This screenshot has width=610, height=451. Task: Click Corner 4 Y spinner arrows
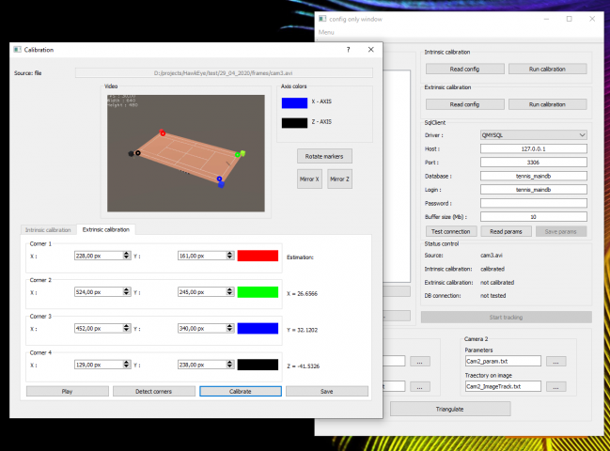(230, 365)
